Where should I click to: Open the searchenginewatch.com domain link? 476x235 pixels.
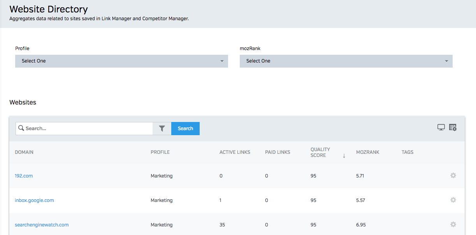tap(42, 225)
